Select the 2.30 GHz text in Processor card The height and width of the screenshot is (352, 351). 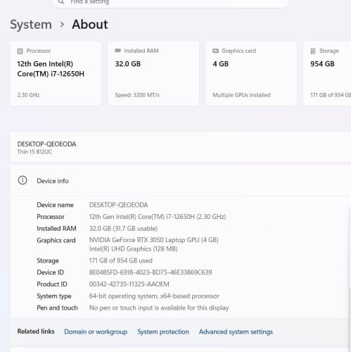coord(28,95)
